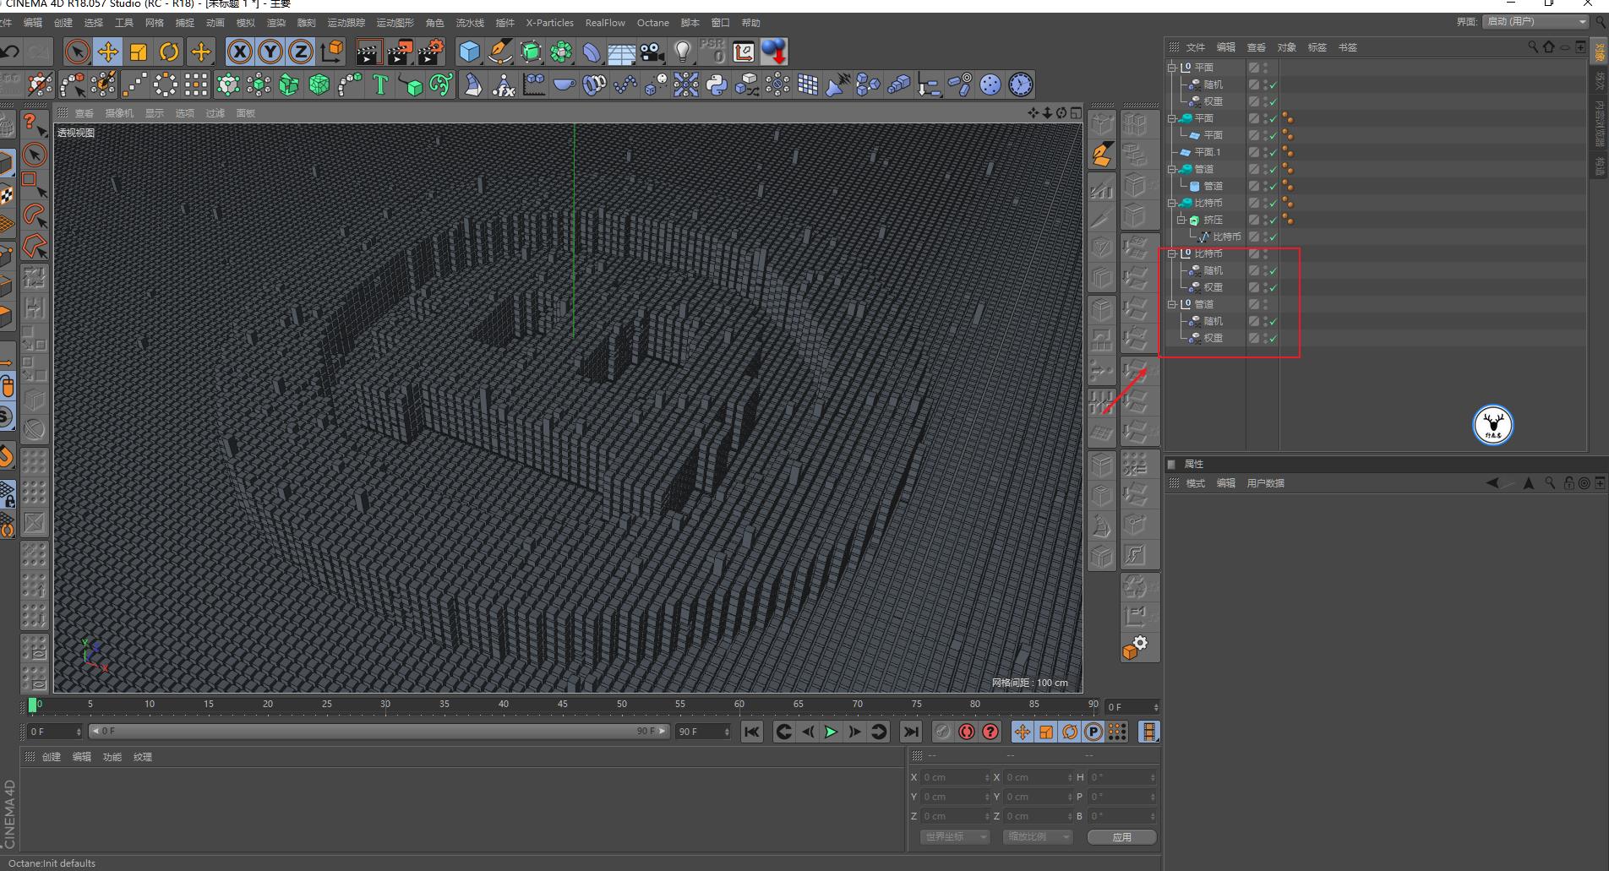Select the Scale tool in the toolbar
Image resolution: width=1609 pixels, height=871 pixels.
138,52
